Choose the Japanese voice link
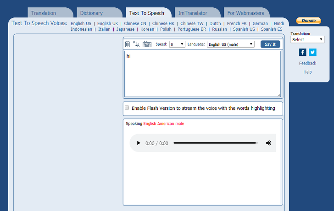This screenshot has width=334, height=211. tap(125, 29)
